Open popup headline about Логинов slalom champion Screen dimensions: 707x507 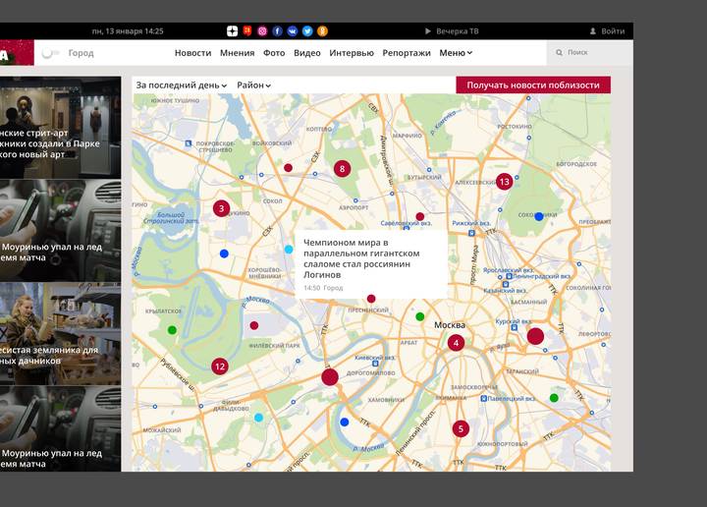pos(361,259)
